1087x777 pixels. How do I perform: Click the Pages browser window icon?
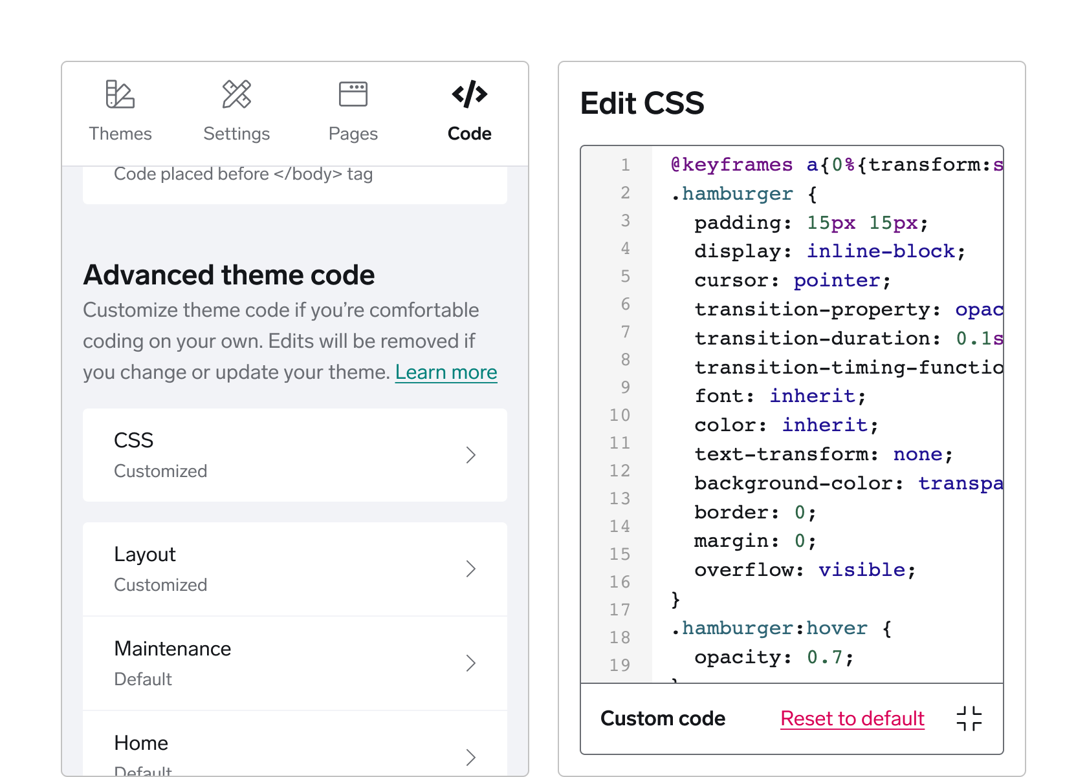pos(353,94)
